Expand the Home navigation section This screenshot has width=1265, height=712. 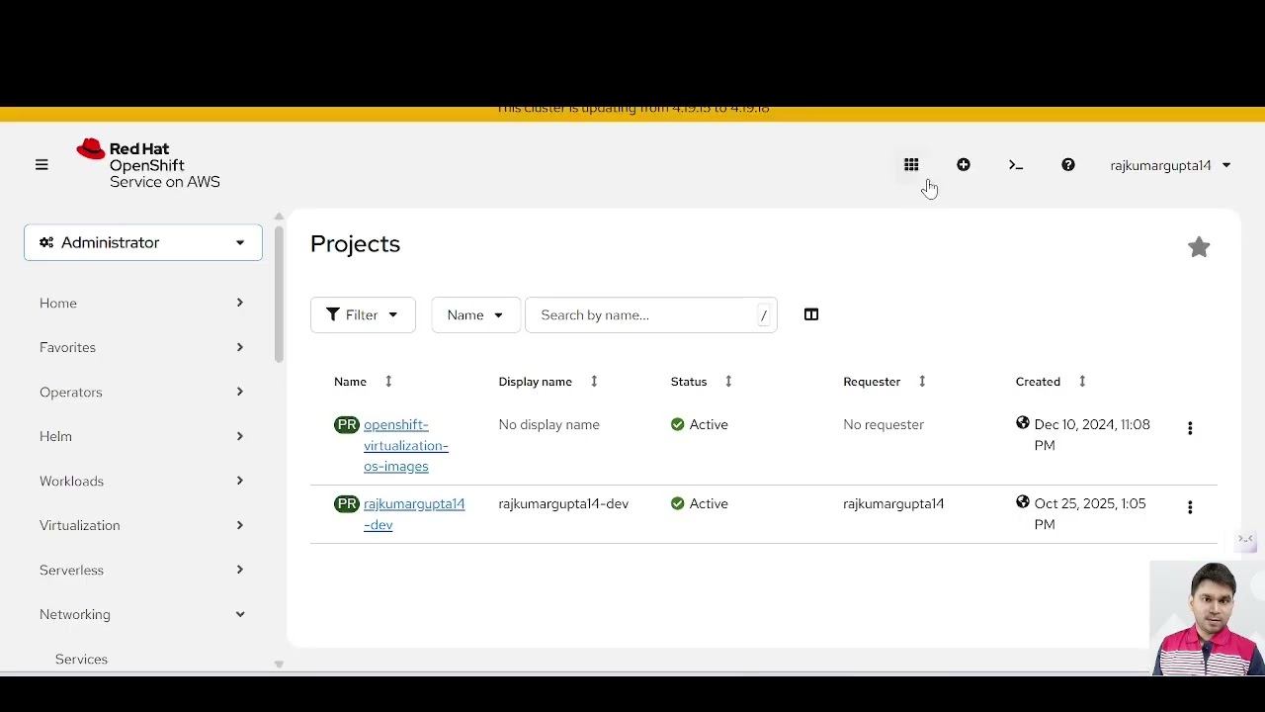pos(142,303)
